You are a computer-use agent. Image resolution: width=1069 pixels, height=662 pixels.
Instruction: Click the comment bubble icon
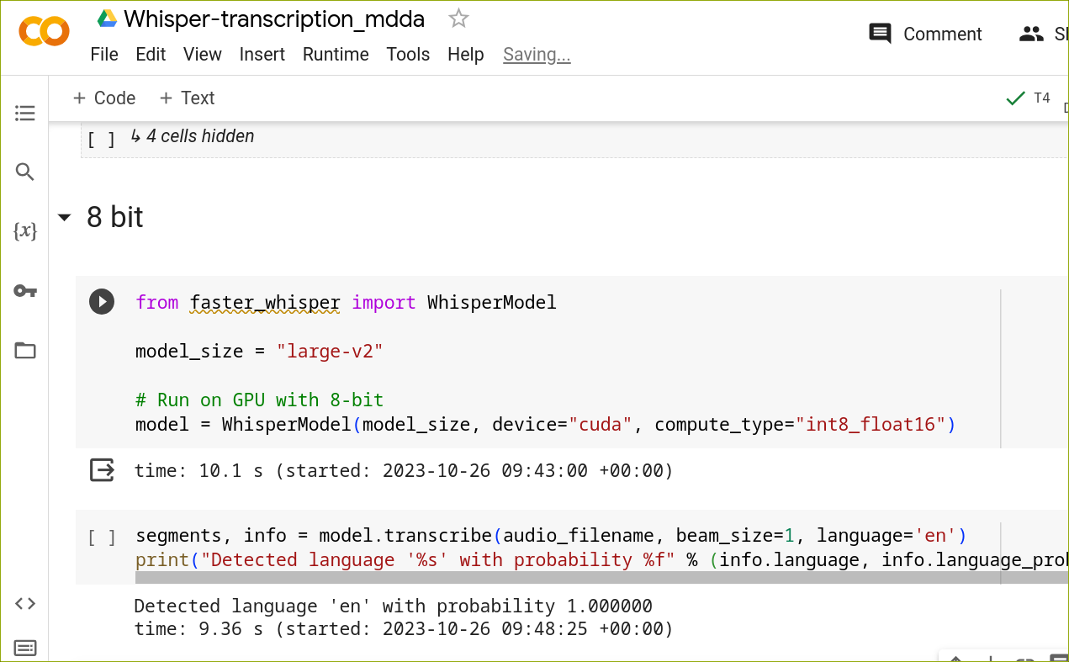pyautogui.click(x=880, y=34)
